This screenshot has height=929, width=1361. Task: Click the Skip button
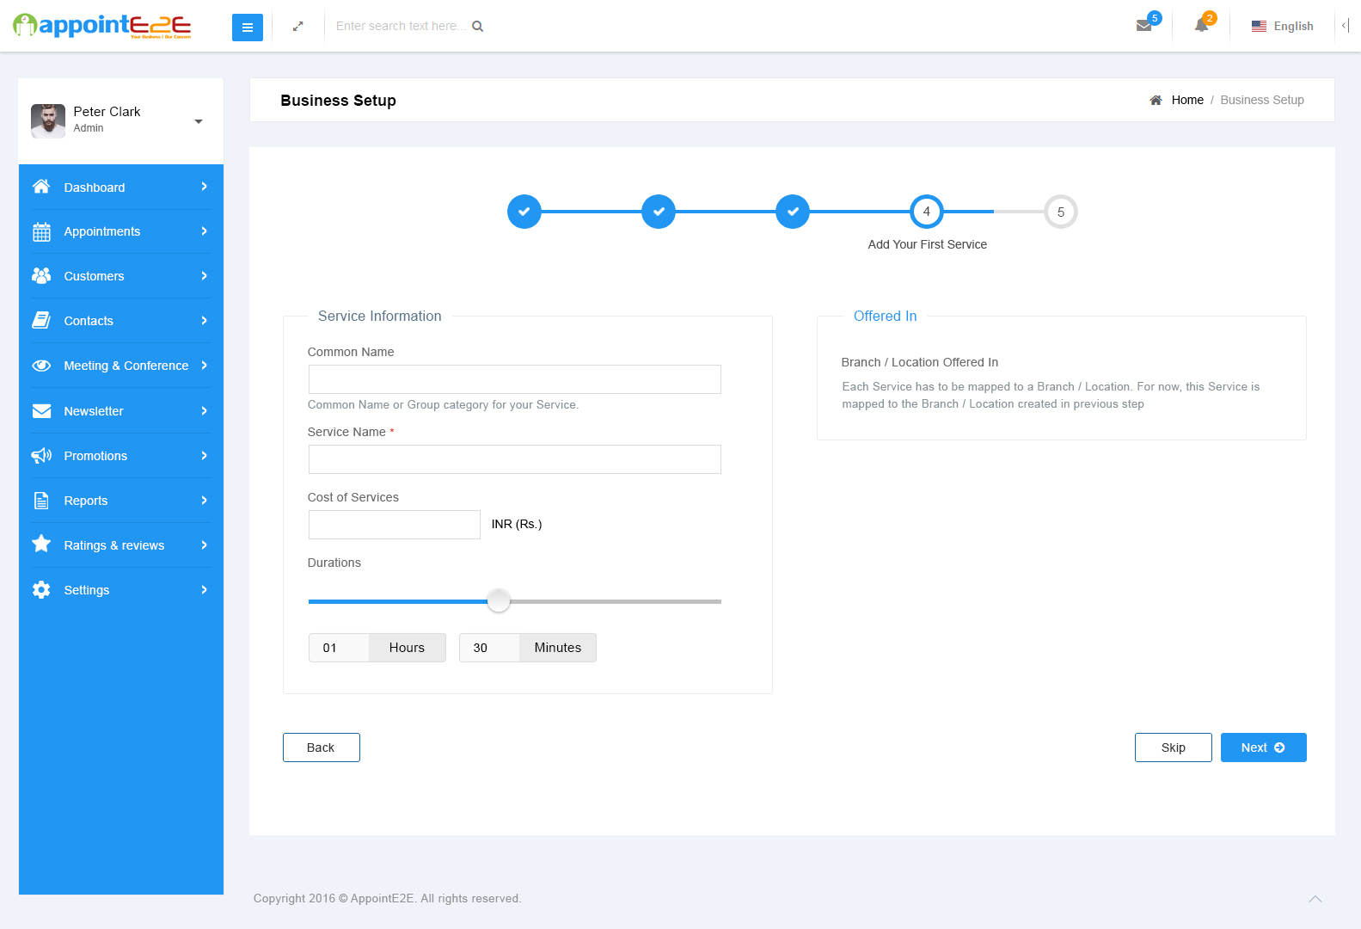click(1174, 748)
